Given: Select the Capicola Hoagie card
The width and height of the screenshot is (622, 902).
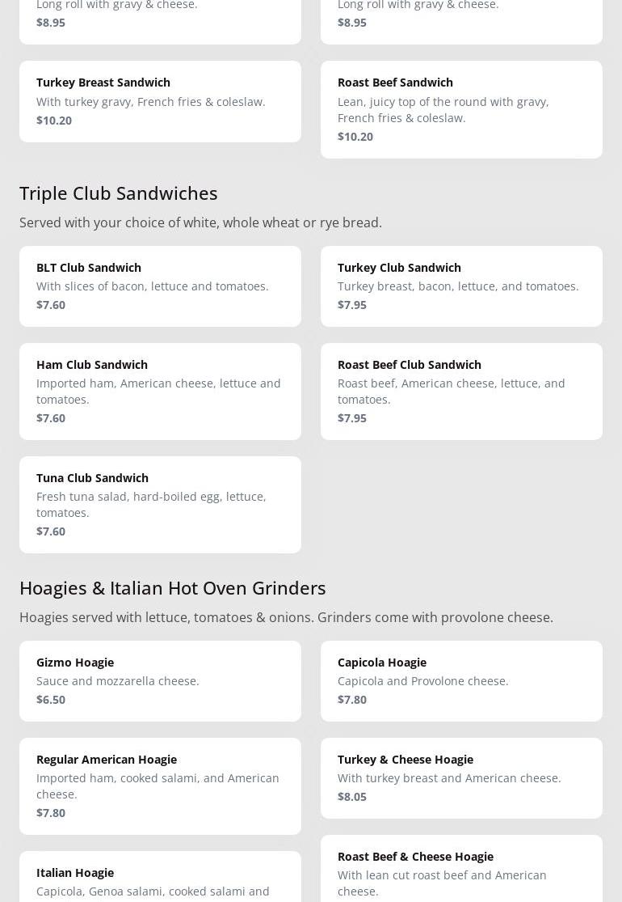Looking at the screenshot, I should tap(461, 680).
